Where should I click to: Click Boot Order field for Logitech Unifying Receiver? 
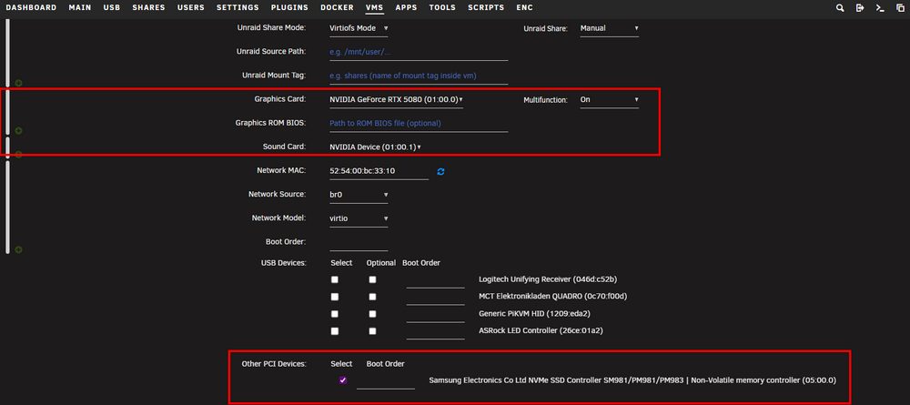pyautogui.click(x=436, y=280)
